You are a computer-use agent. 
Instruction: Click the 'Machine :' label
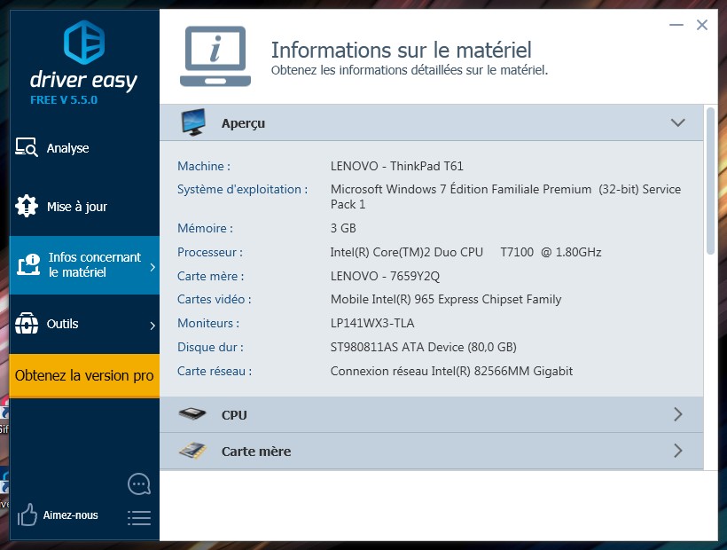204,166
